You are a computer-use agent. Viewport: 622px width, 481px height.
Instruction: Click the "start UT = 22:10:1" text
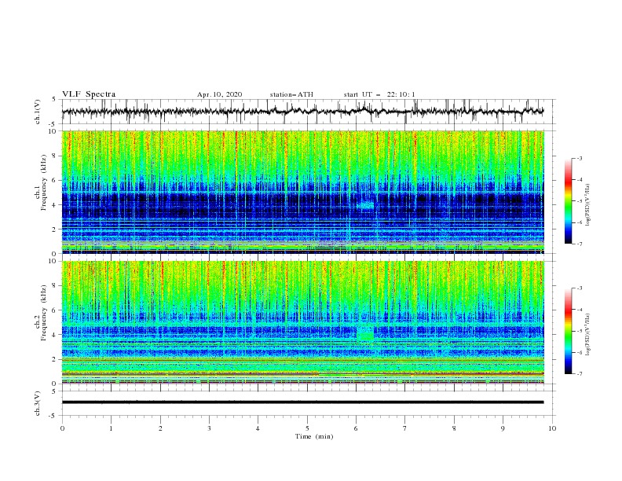[379, 94]
